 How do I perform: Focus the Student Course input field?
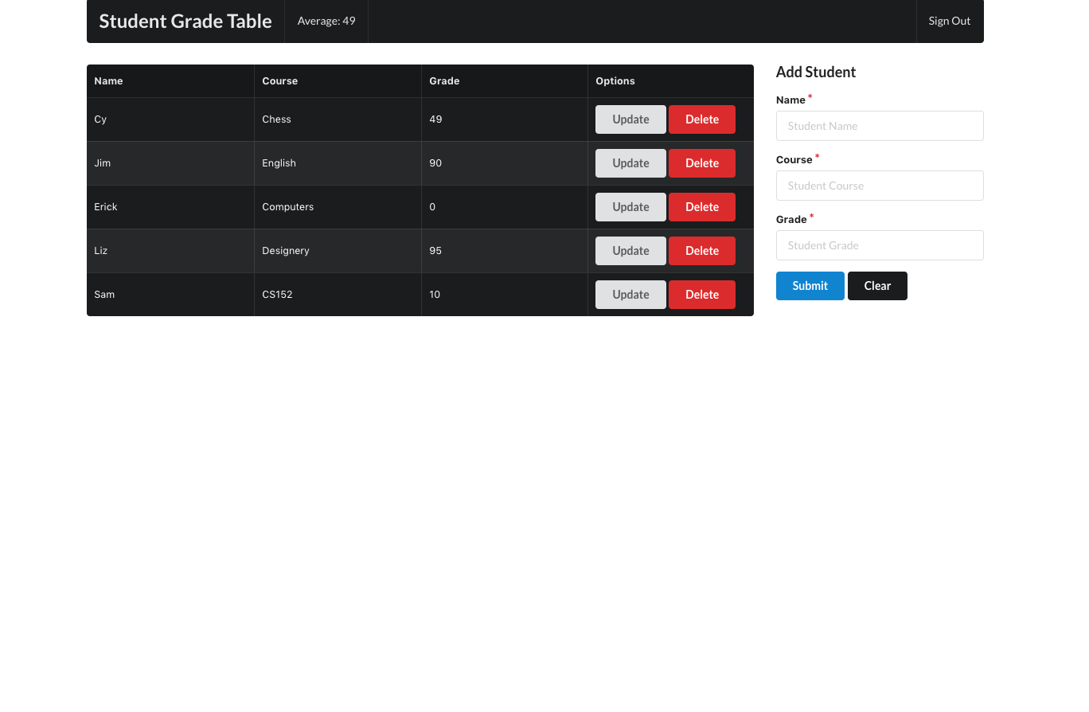(x=880, y=186)
